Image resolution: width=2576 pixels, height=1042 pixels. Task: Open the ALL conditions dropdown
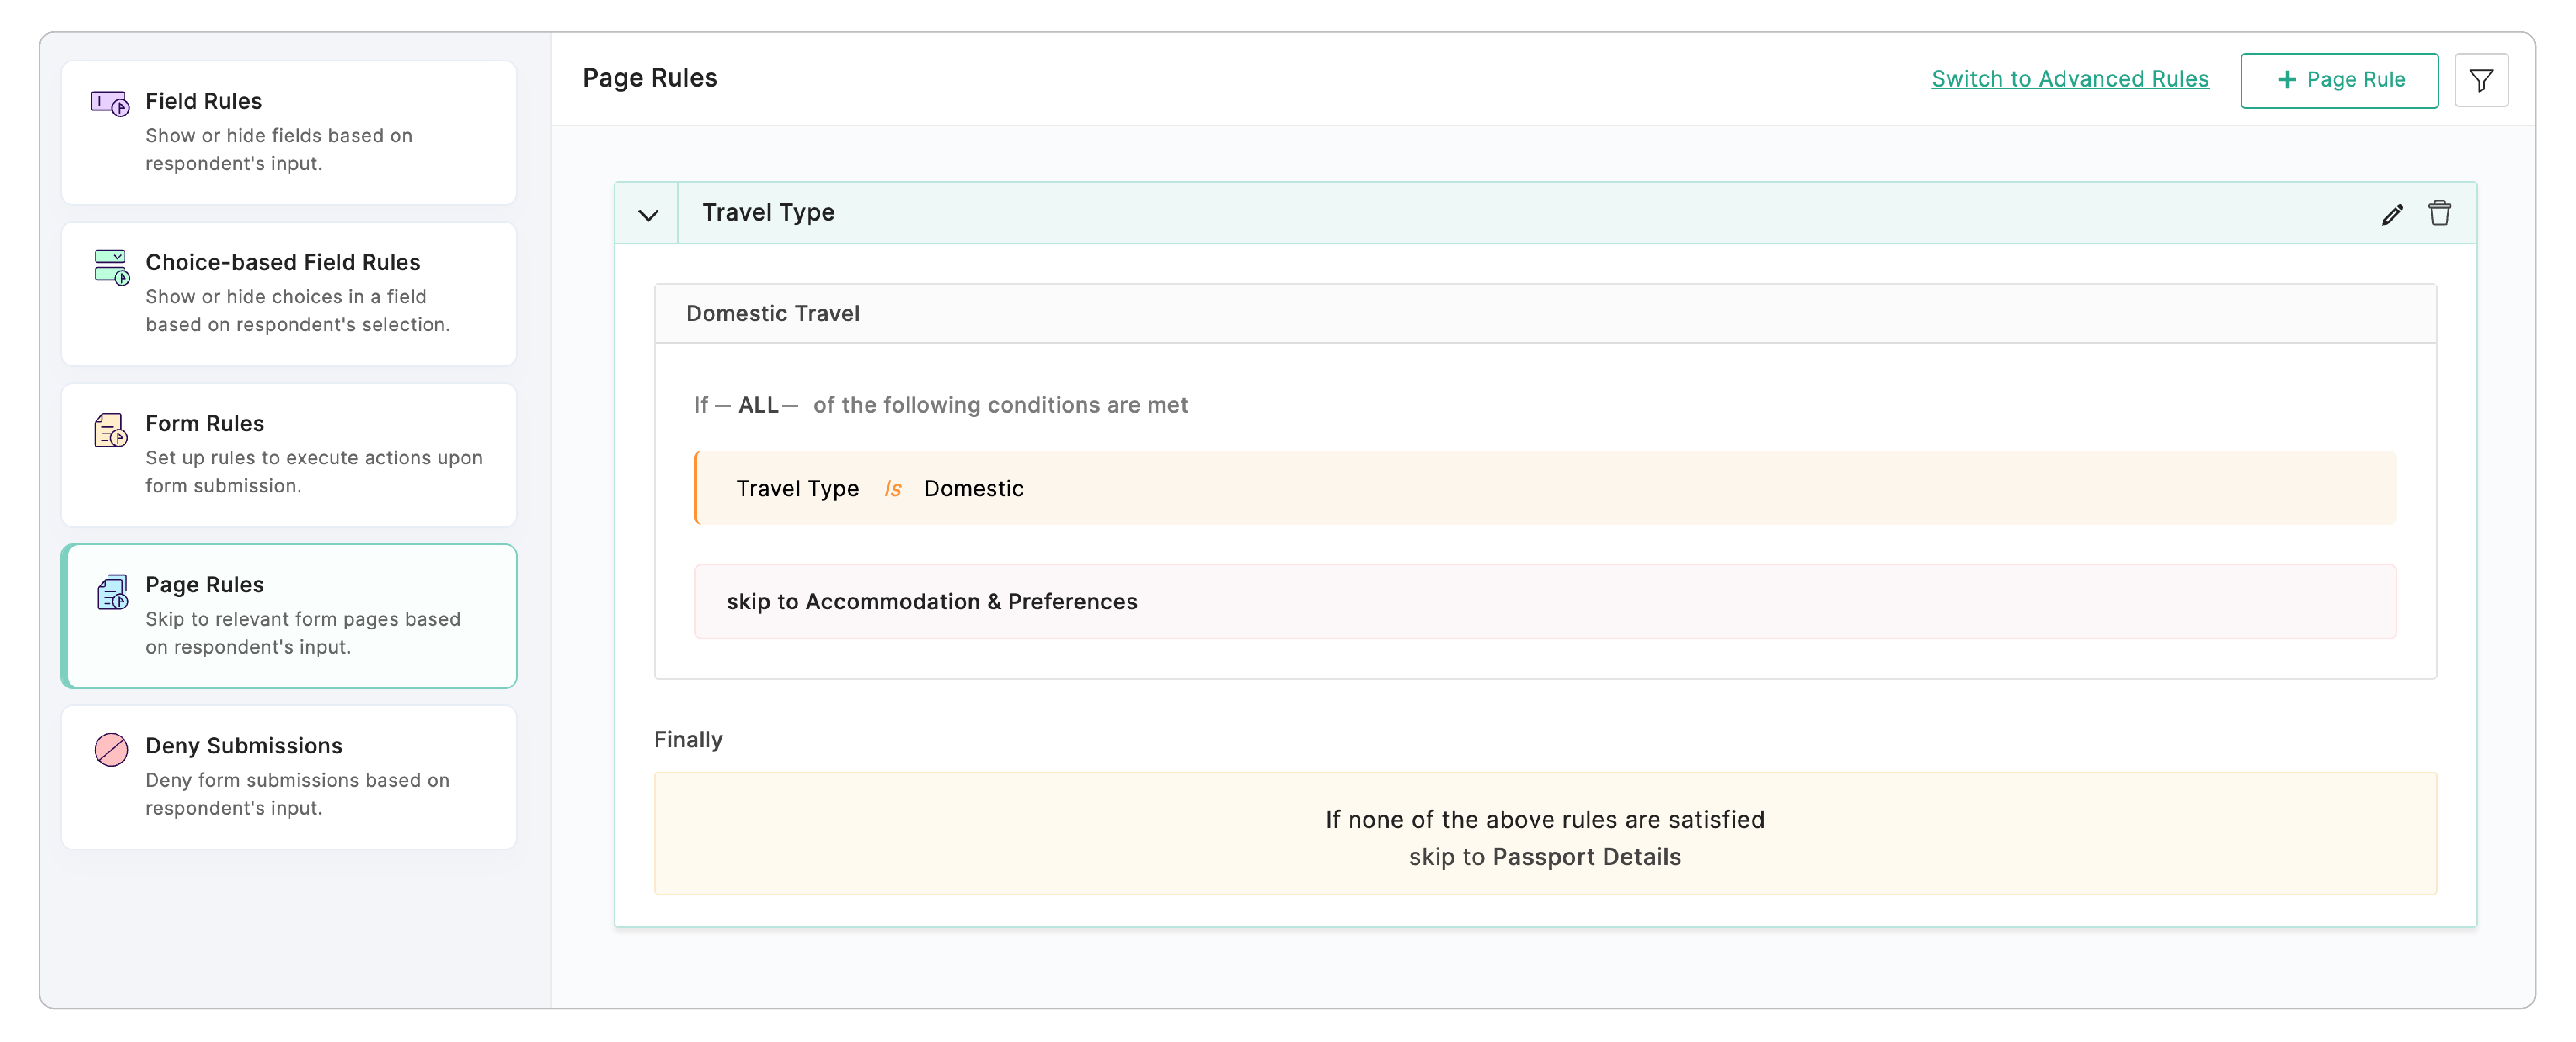point(758,405)
